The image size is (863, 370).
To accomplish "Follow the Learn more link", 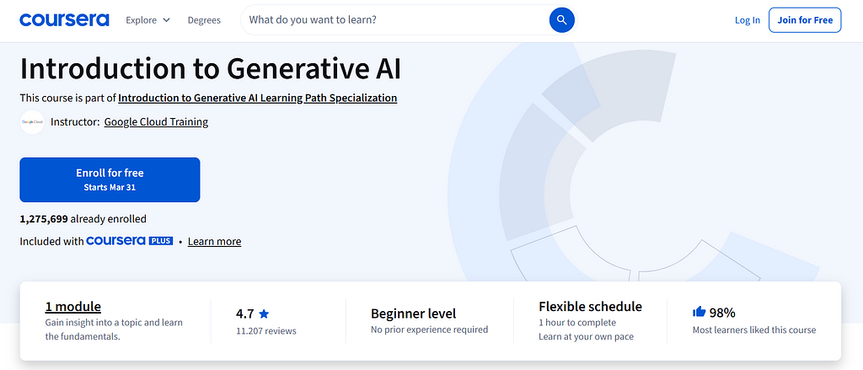I will 214,242.
